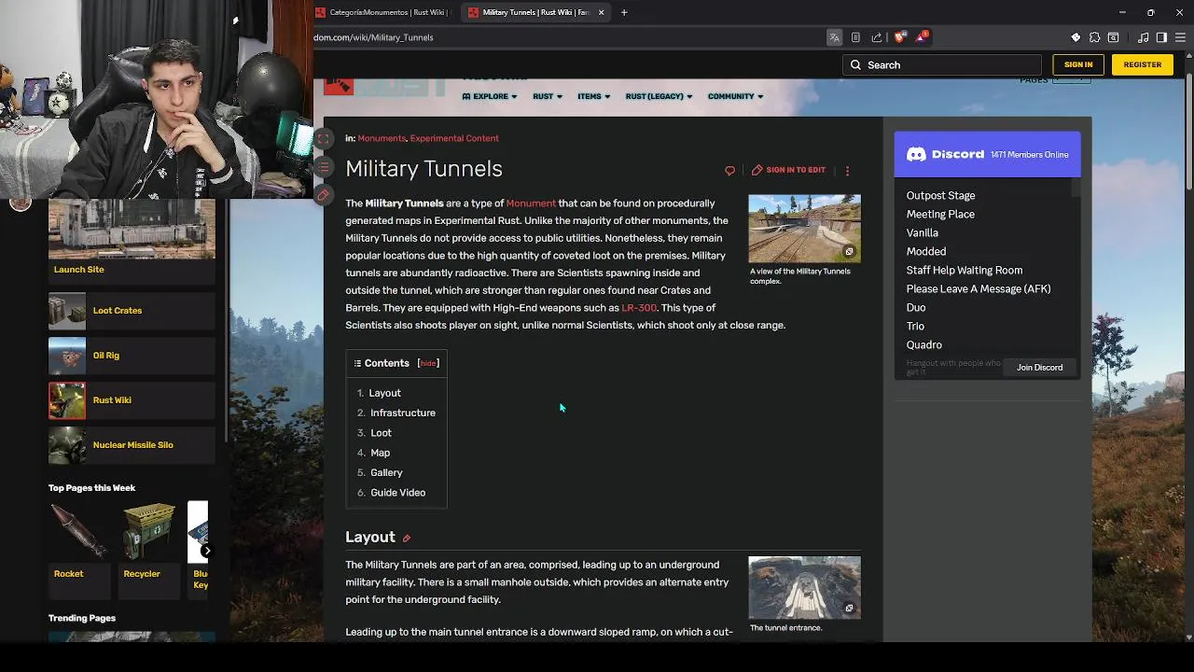This screenshot has width=1194, height=672.
Task: Open Launch Site sidebar link
Action: pos(79,270)
